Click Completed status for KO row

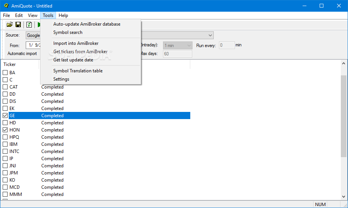pyautogui.click(x=52, y=180)
